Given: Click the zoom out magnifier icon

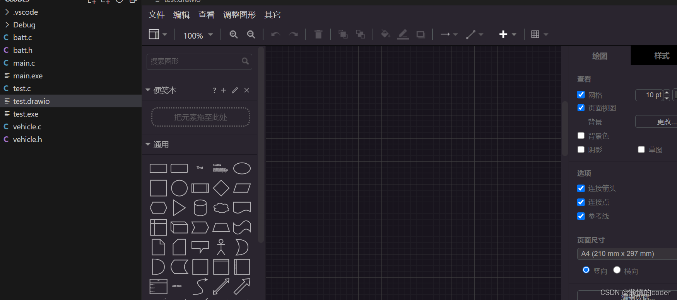Looking at the screenshot, I should click(x=251, y=34).
